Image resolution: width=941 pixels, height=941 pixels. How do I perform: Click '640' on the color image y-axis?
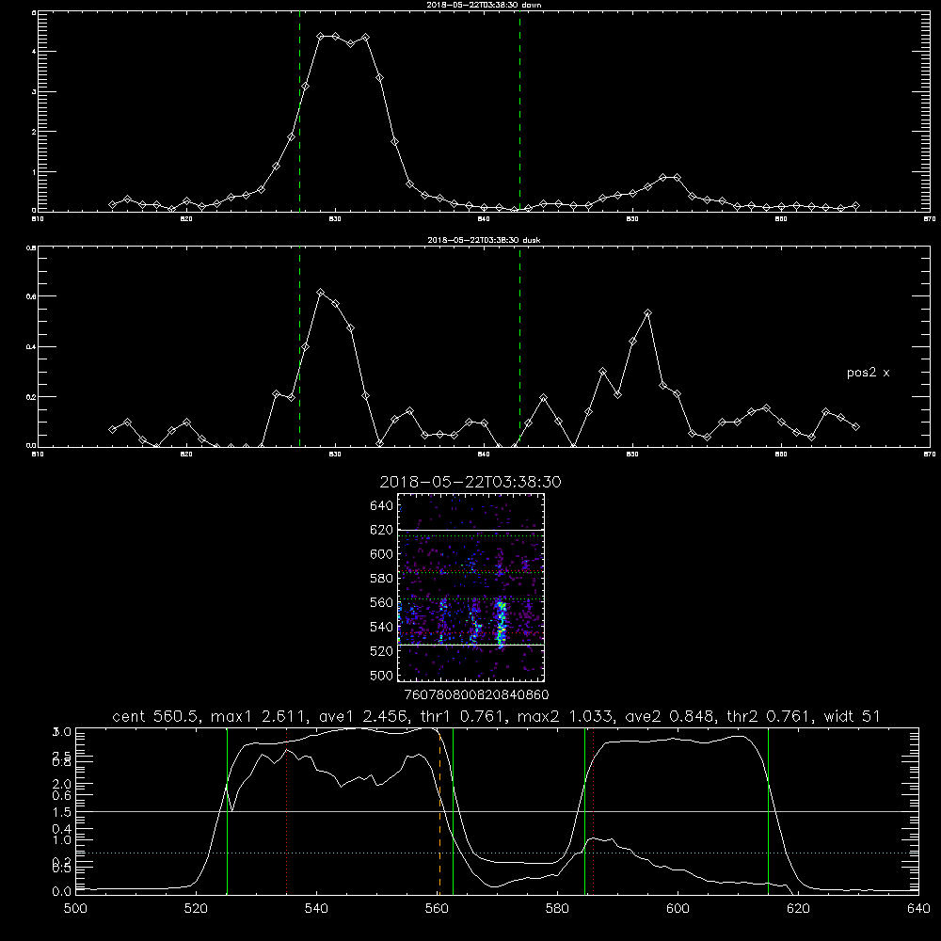[x=382, y=506]
